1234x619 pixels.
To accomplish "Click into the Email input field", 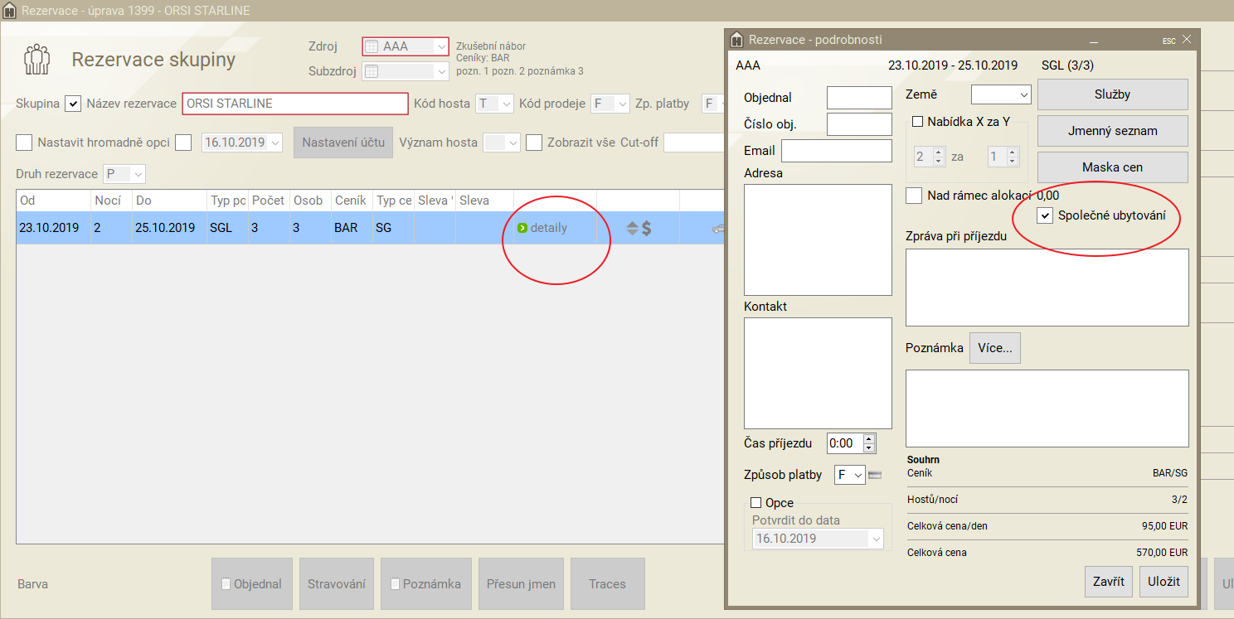I will pos(836,151).
